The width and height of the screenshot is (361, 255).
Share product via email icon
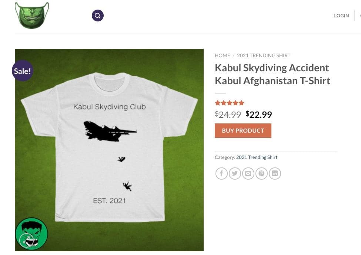click(248, 173)
